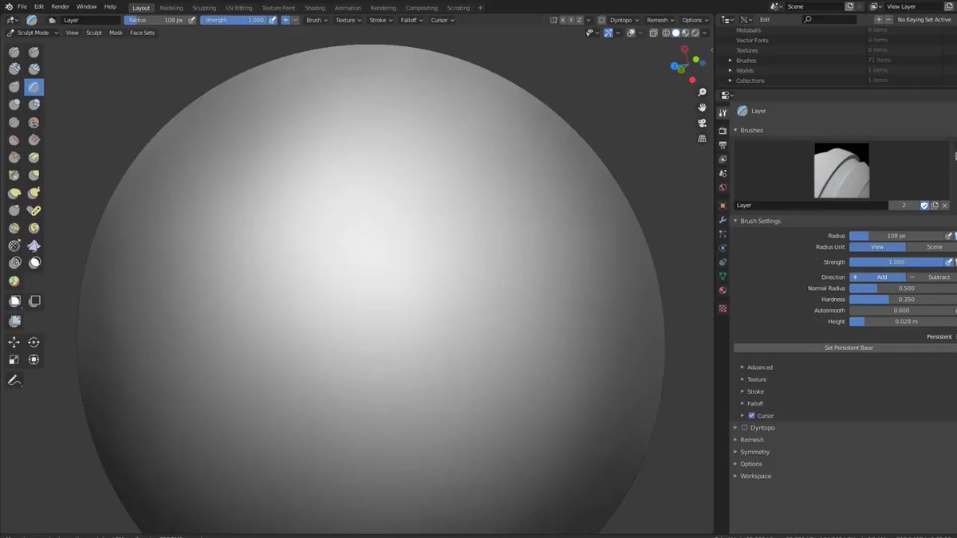Activate the Annotate pencil tool
The width and height of the screenshot is (957, 538).
[x=14, y=381]
